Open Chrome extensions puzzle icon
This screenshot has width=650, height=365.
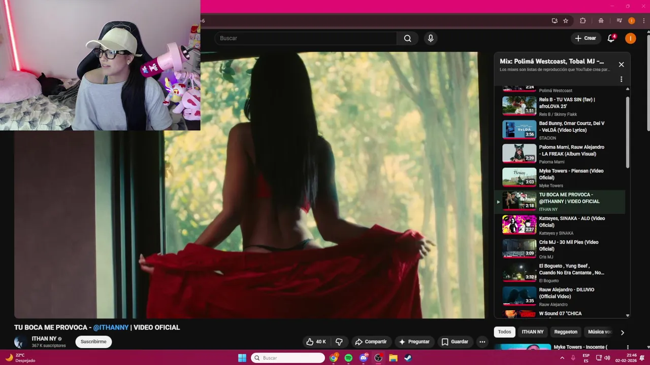[x=583, y=21]
